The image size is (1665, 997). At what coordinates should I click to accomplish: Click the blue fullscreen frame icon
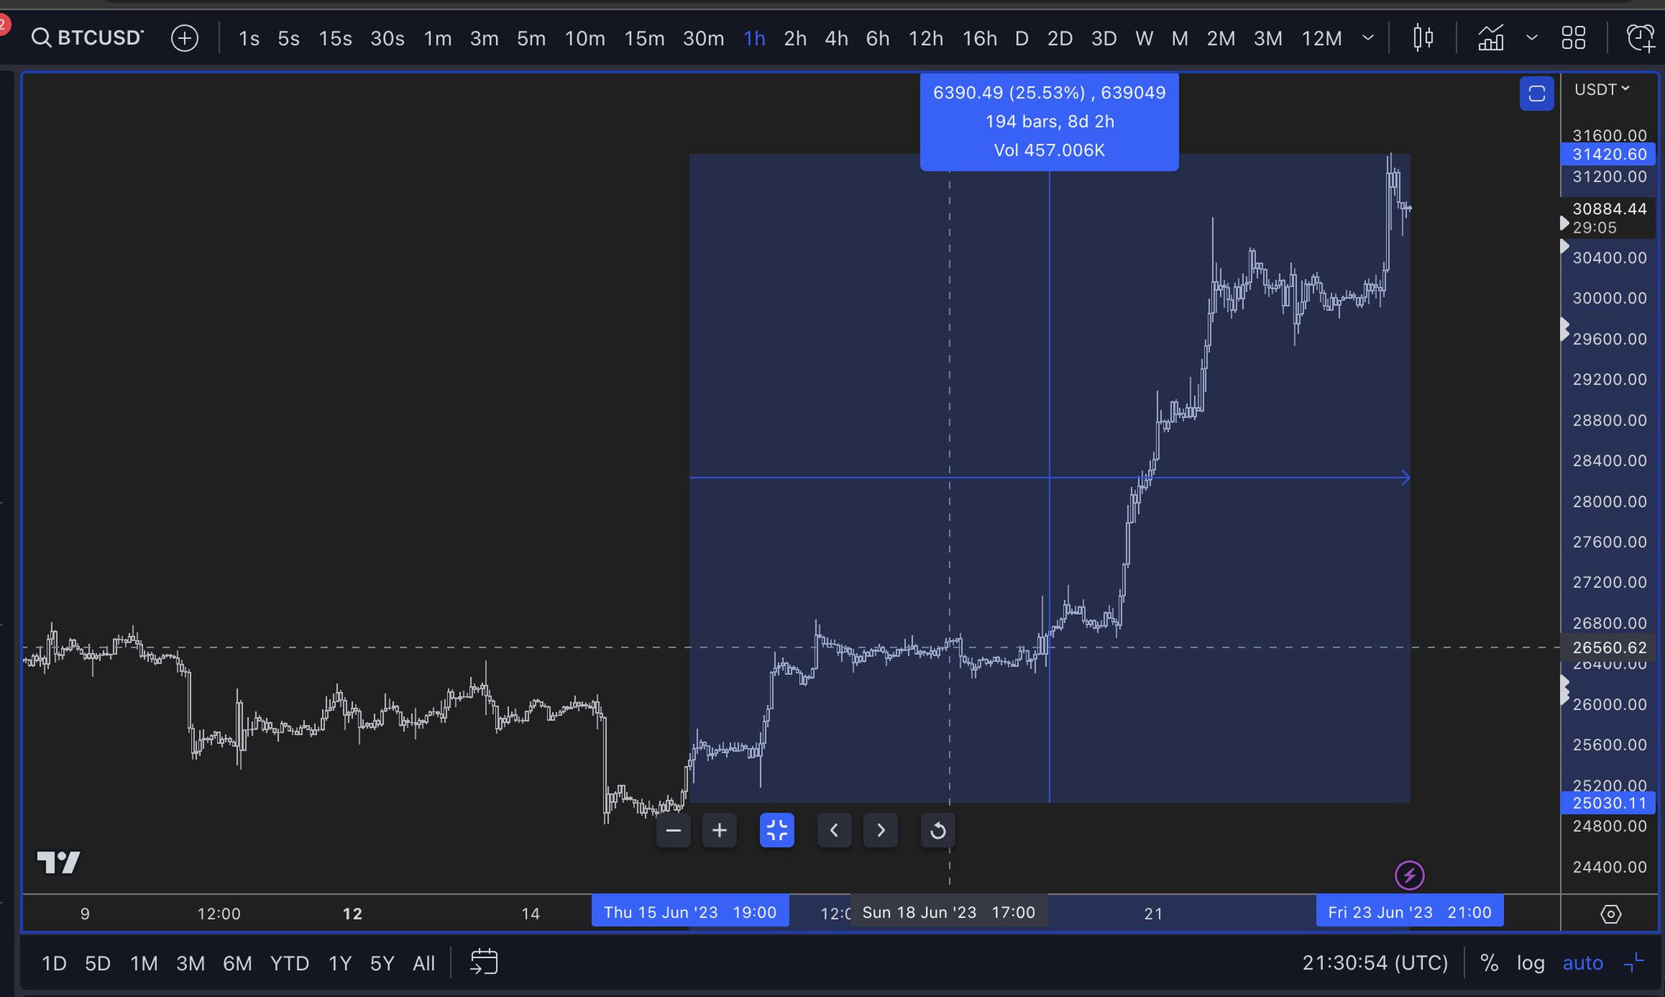(x=1537, y=94)
